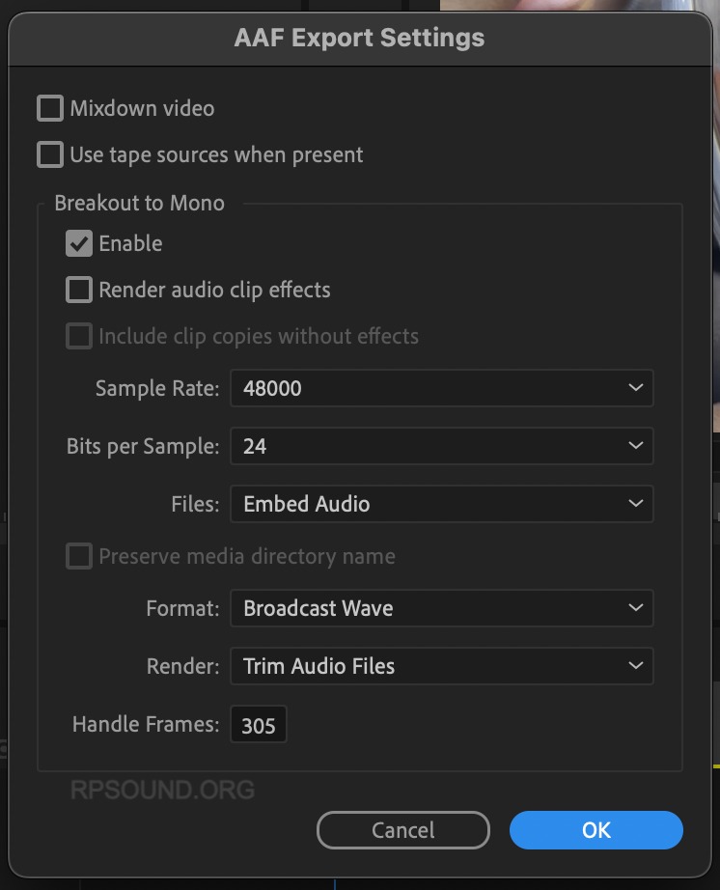Open the Sample Rate dropdown showing 48000
This screenshot has width=720, height=890.
tap(441, 388)
